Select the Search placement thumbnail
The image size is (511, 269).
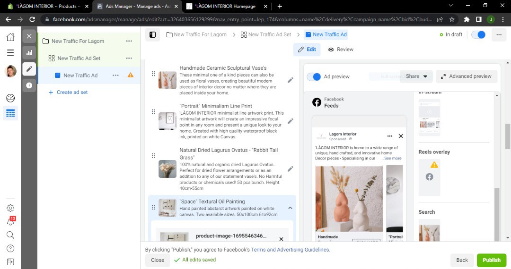tap(429, 231)
